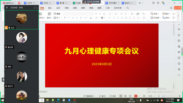Toggle italic text formatting
Viewport: 183px width, 103px height.
pyautogui.click(x=69, y=18)
